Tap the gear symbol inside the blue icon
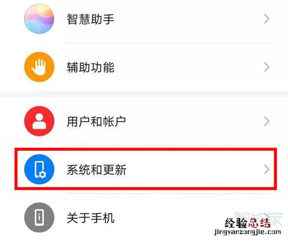The height and width of the screenshot is (241, 288). 43,175
